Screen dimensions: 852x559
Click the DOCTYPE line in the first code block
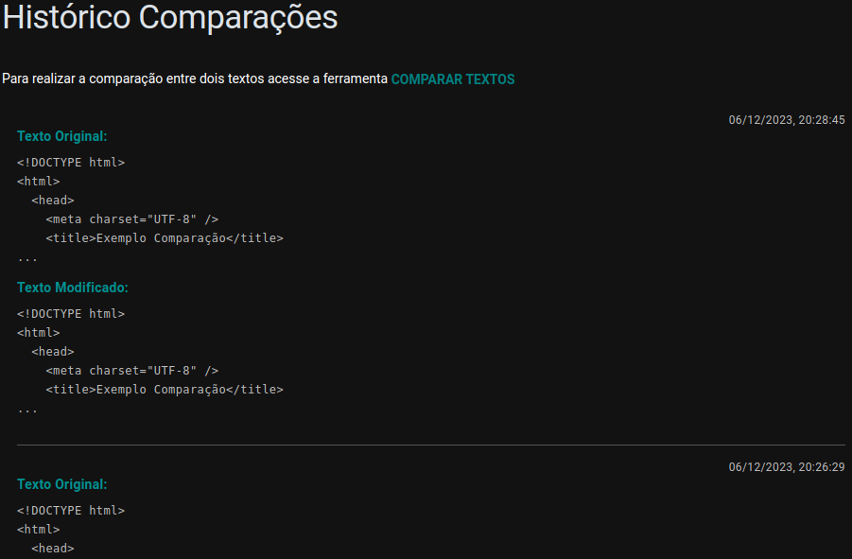(71, 162)
